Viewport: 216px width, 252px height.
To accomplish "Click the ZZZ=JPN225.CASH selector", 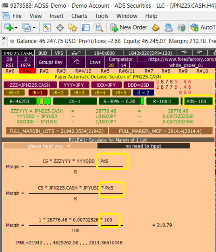I will [x=30, y=85].
